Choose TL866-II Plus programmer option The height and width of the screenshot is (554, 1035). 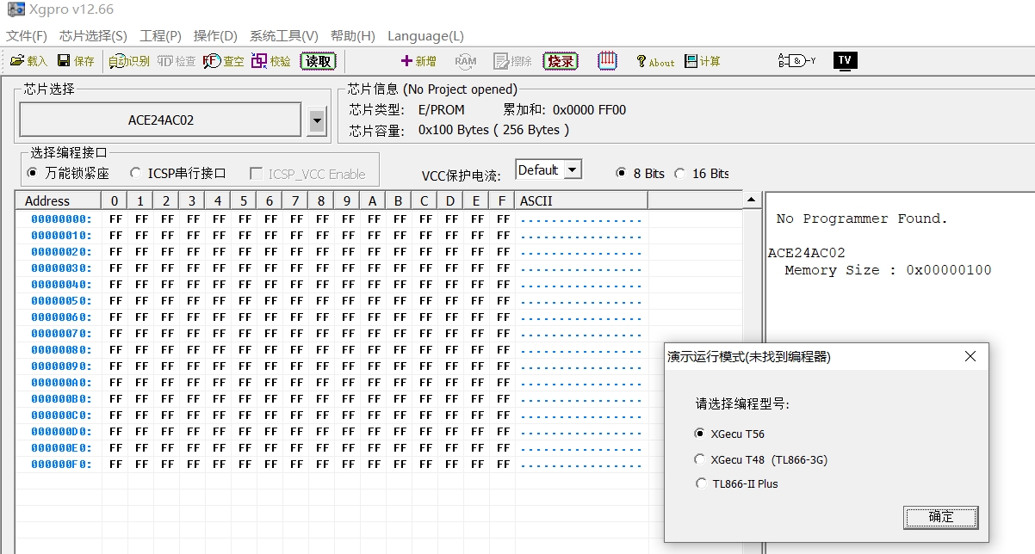click(700, 483)
